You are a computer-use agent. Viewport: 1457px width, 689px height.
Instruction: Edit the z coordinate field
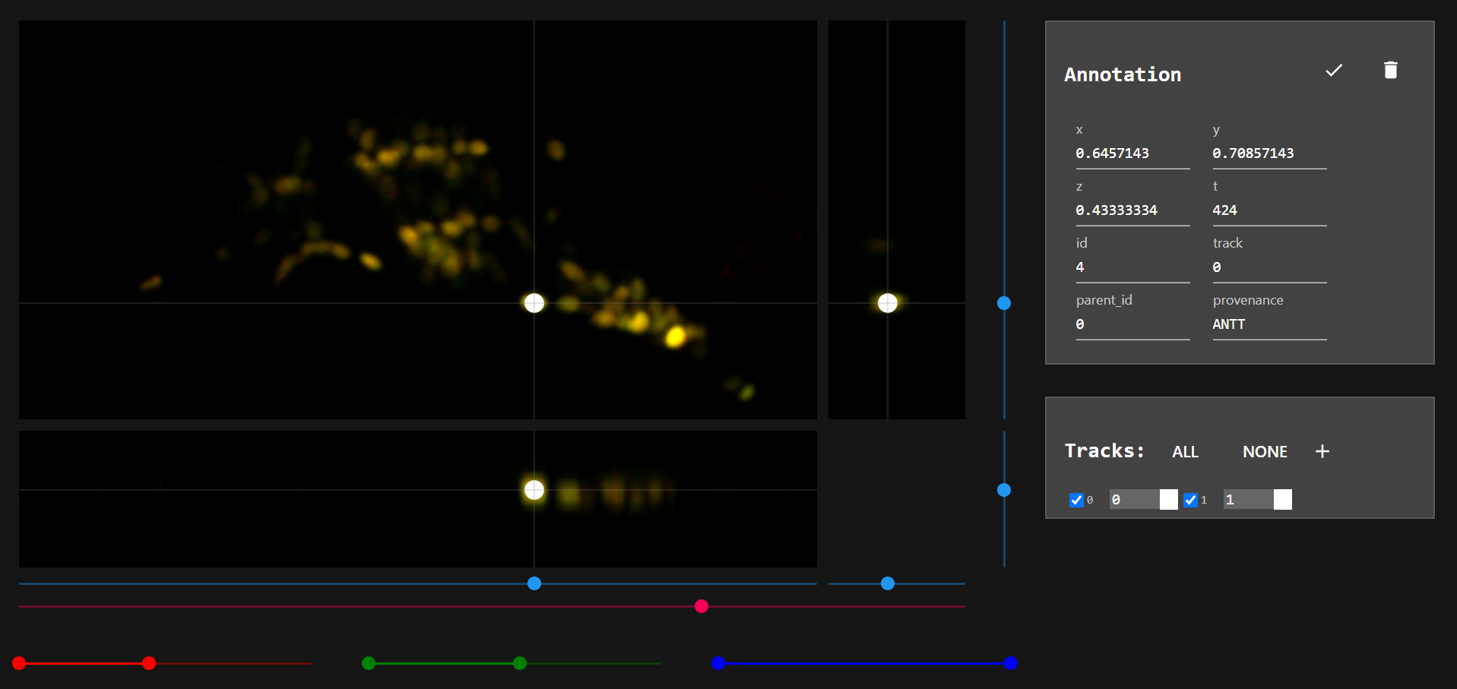point(1132,210)
